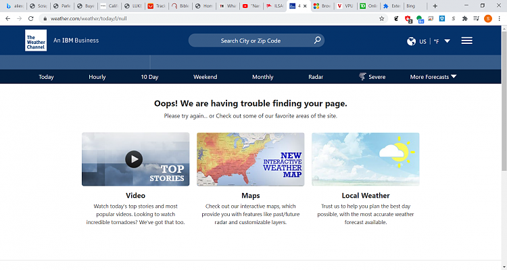Open the media control playlist icon
Viewport: 507px width, 270px height.
point(476,19)
